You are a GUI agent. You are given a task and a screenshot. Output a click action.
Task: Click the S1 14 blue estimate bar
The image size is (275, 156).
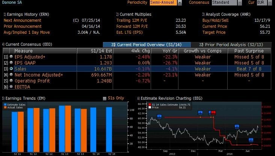click(93, 130)
